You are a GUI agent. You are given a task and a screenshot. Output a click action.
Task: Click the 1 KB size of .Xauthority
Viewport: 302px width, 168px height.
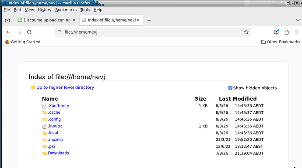[x=203, y=105]
